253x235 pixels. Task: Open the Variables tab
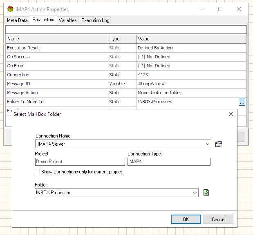[67, 20]
